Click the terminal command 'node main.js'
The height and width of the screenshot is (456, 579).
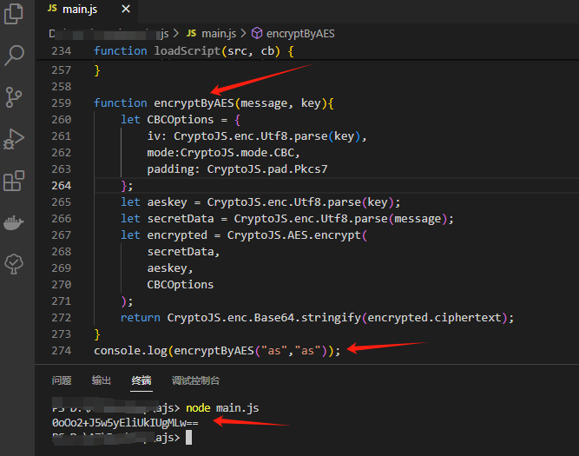tap(222, 408)
